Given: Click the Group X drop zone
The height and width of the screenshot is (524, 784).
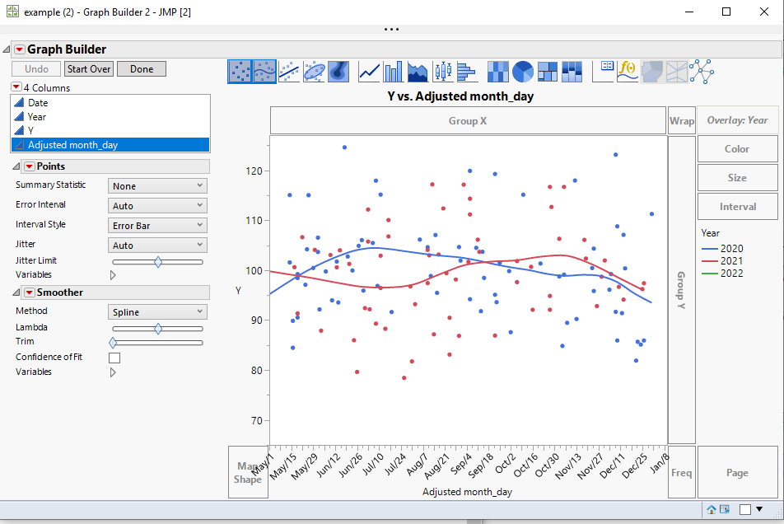Looking at the screenshot, I should coord(468,120).
